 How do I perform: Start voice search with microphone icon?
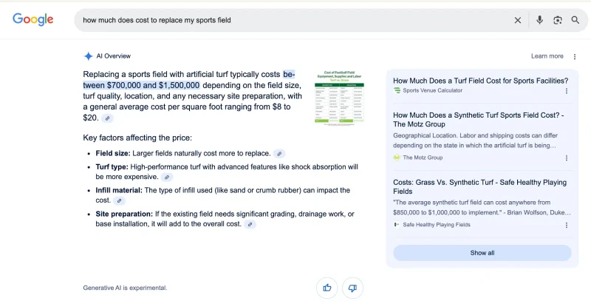pyautogui.click(x=540, y=20)
